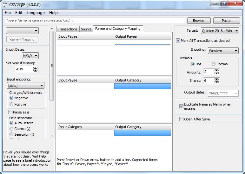Open the empty mapping dropdown above Review Mapping
The width and height of the screenshot is (245, 174).
click(x=22, y=31)
